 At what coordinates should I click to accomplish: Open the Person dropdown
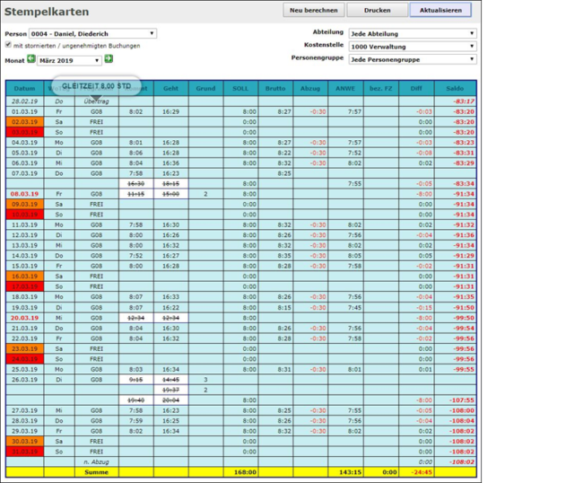[92, 33]
